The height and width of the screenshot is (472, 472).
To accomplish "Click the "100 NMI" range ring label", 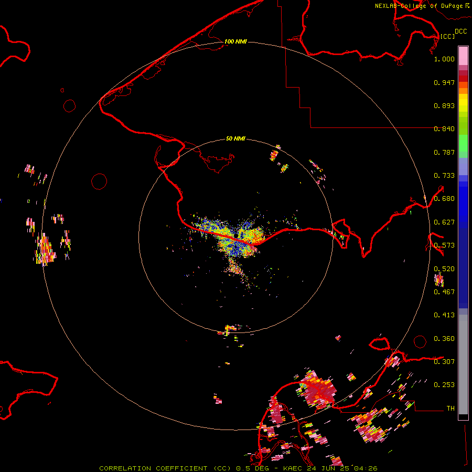I will tap(235, 41).
